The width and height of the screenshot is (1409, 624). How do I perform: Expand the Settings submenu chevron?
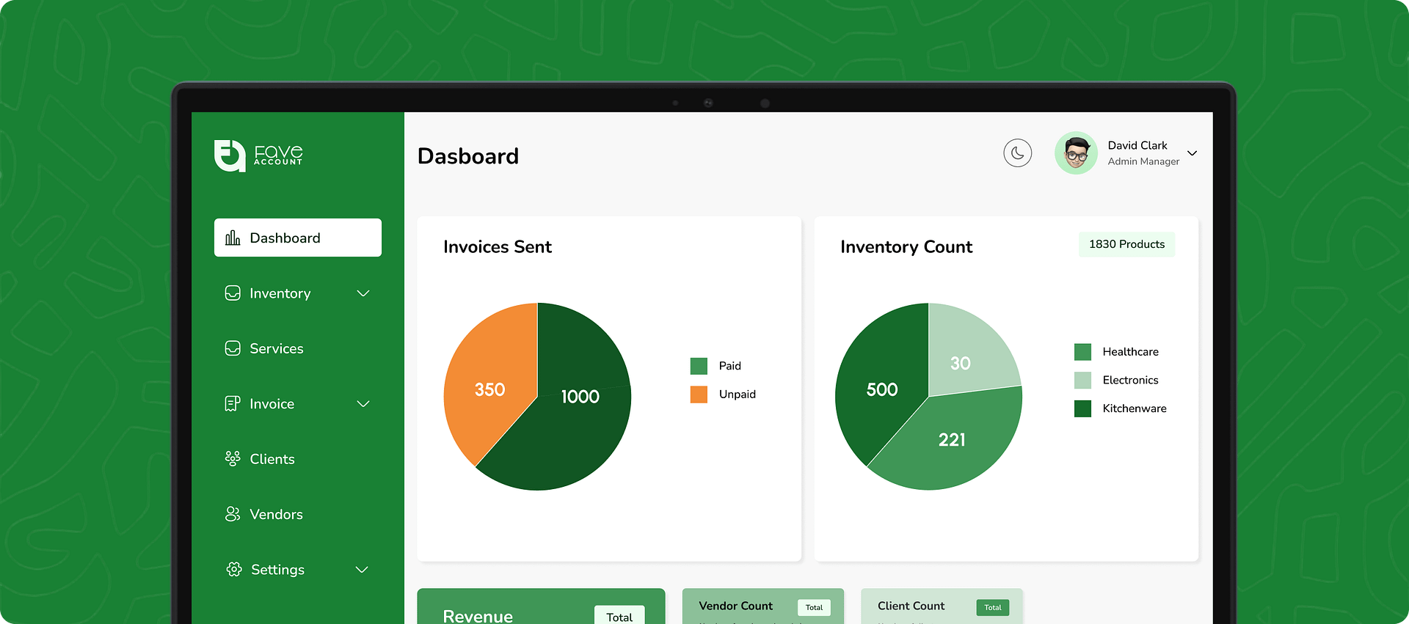pyautogui.click(x=362, y=570)
